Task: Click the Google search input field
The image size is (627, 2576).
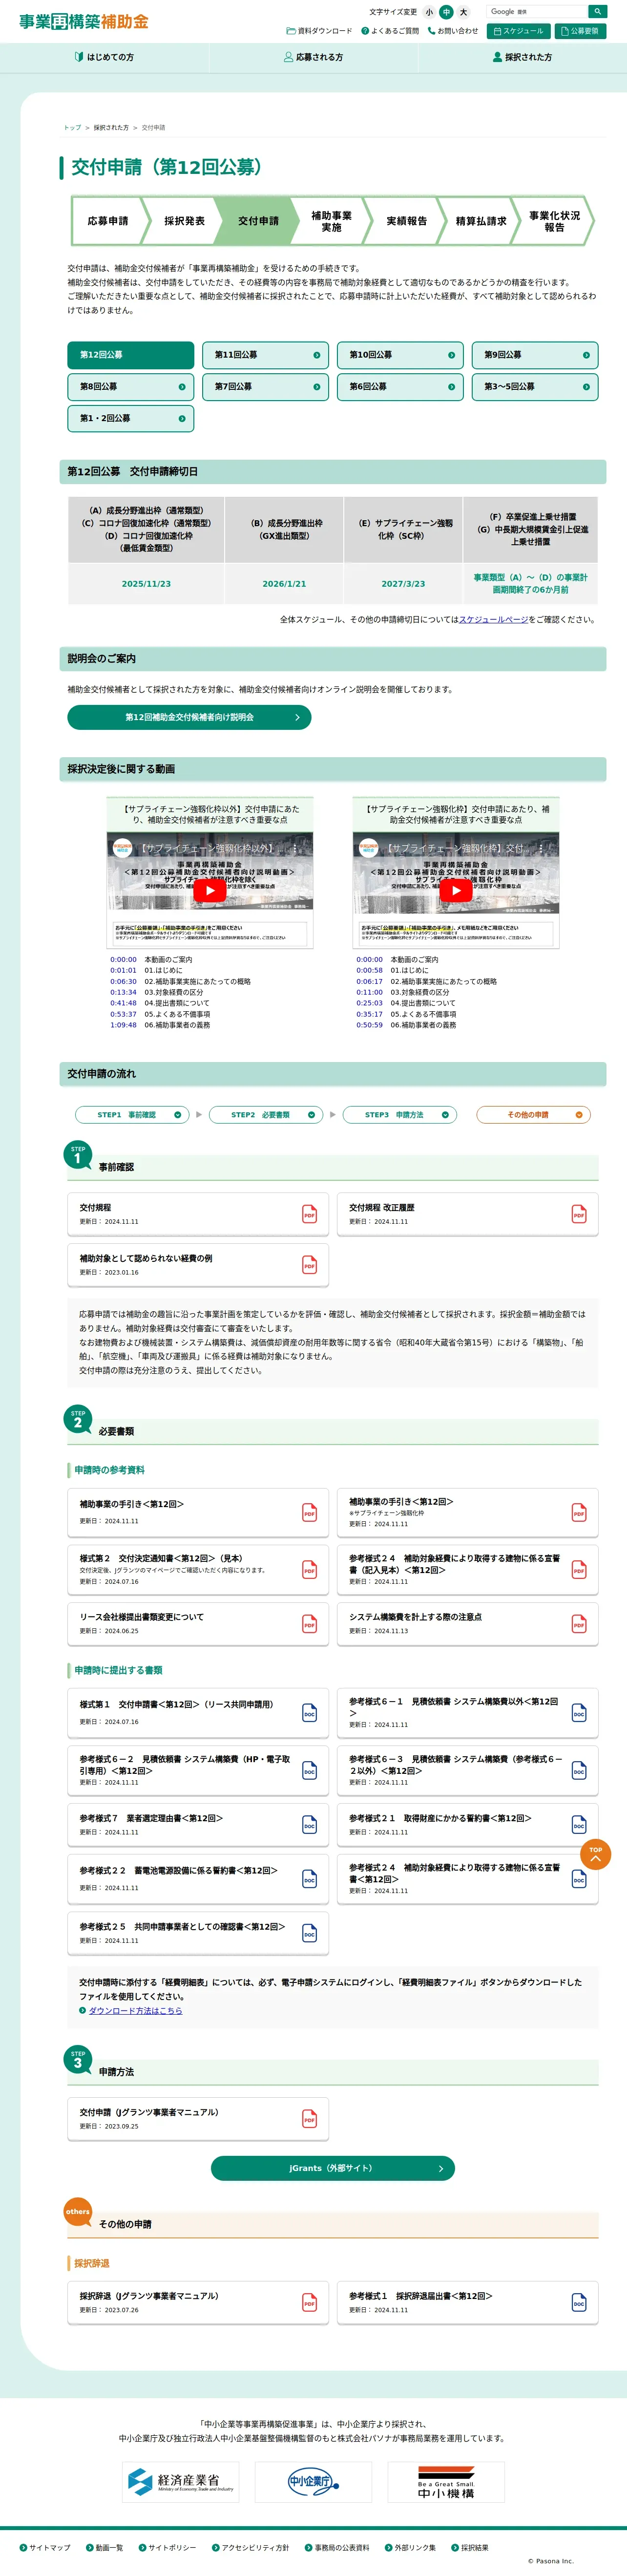Action: pos(537,12)
